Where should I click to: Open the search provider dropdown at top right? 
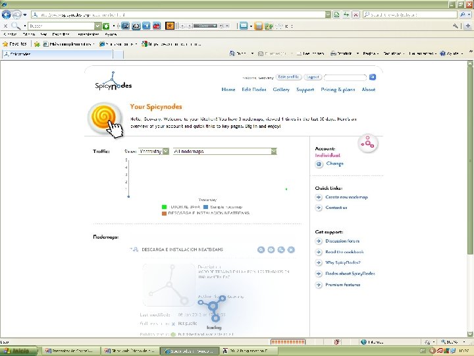point(469,15)
